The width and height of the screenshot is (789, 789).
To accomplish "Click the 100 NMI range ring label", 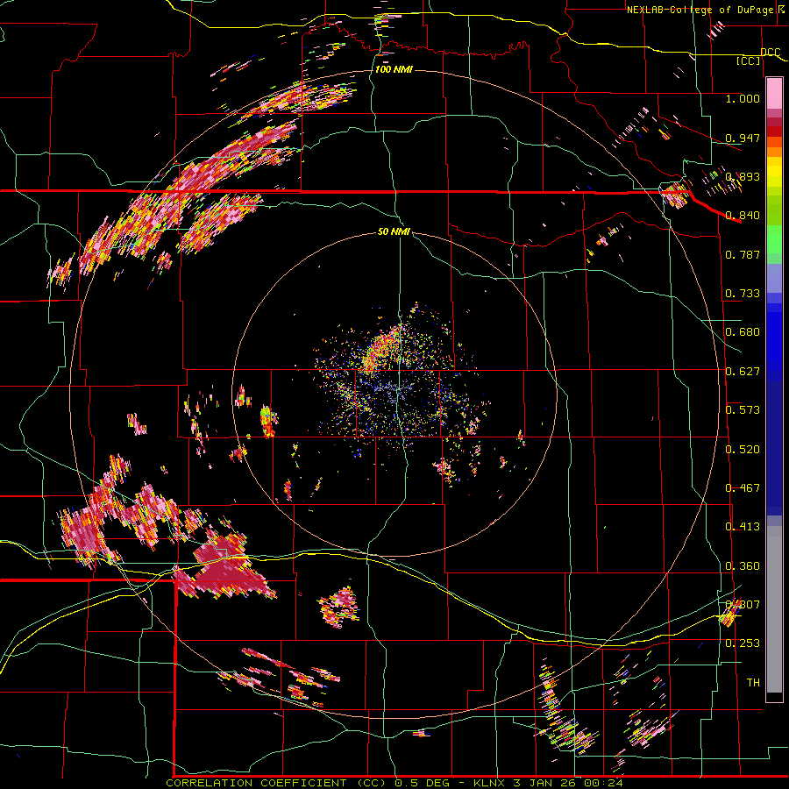I will point(394,69).
